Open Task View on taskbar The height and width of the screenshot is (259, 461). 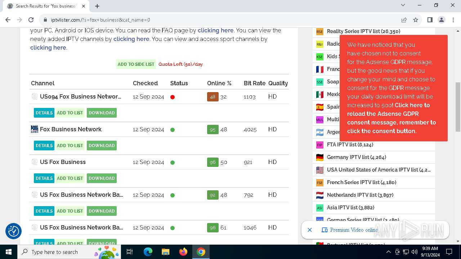[x=130, y=252]
